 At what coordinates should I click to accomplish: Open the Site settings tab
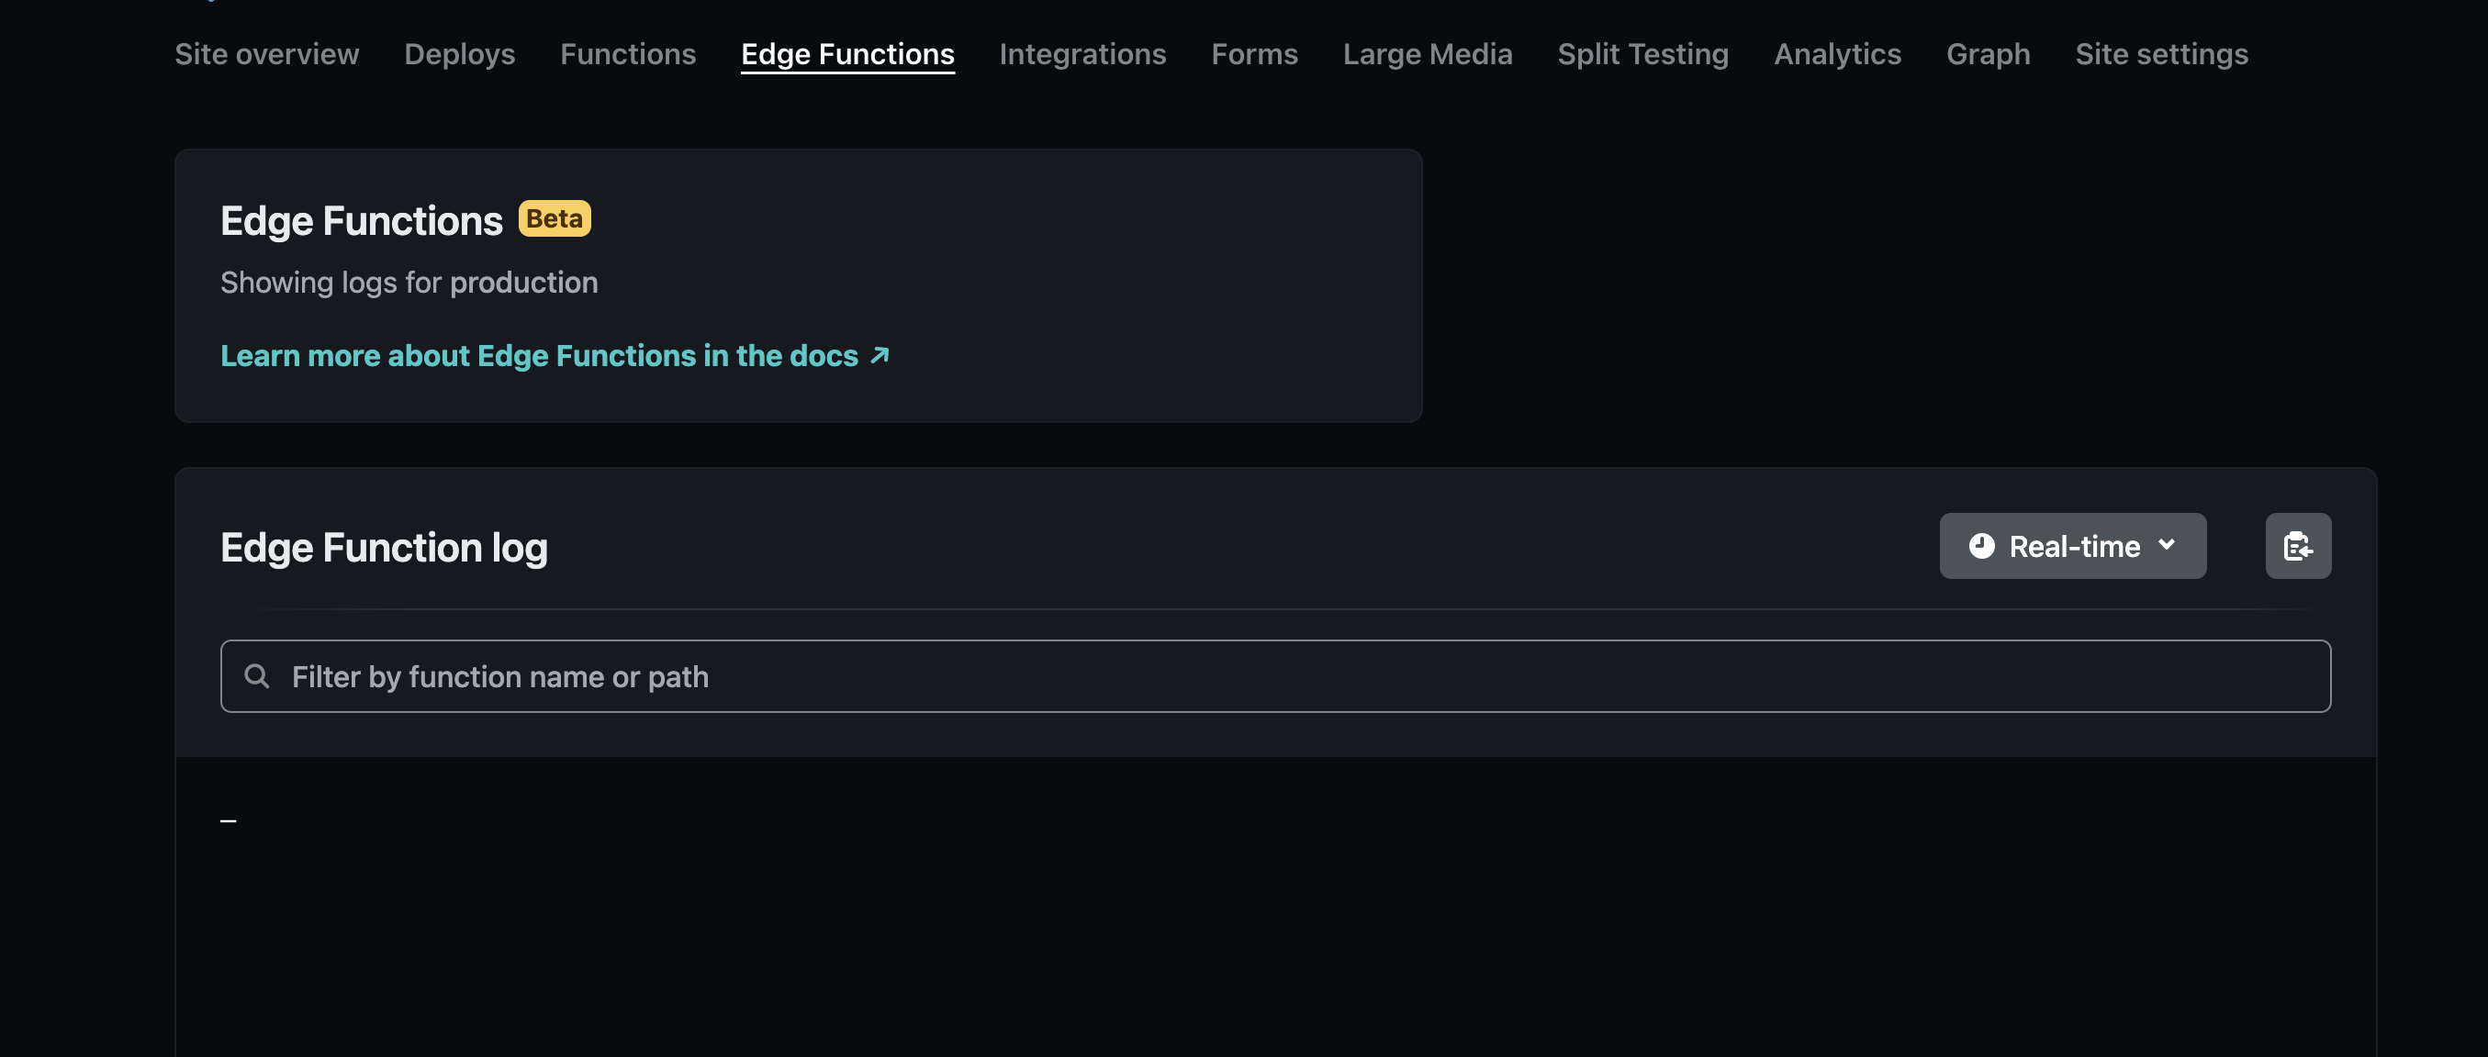click(2161, 54)
